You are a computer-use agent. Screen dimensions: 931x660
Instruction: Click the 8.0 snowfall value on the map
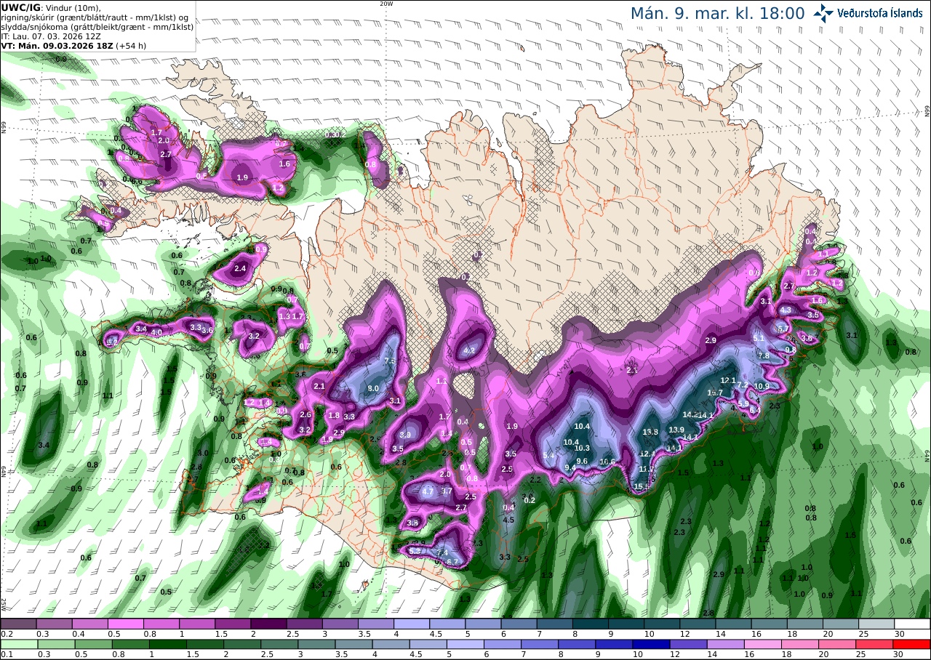point(373,389)
